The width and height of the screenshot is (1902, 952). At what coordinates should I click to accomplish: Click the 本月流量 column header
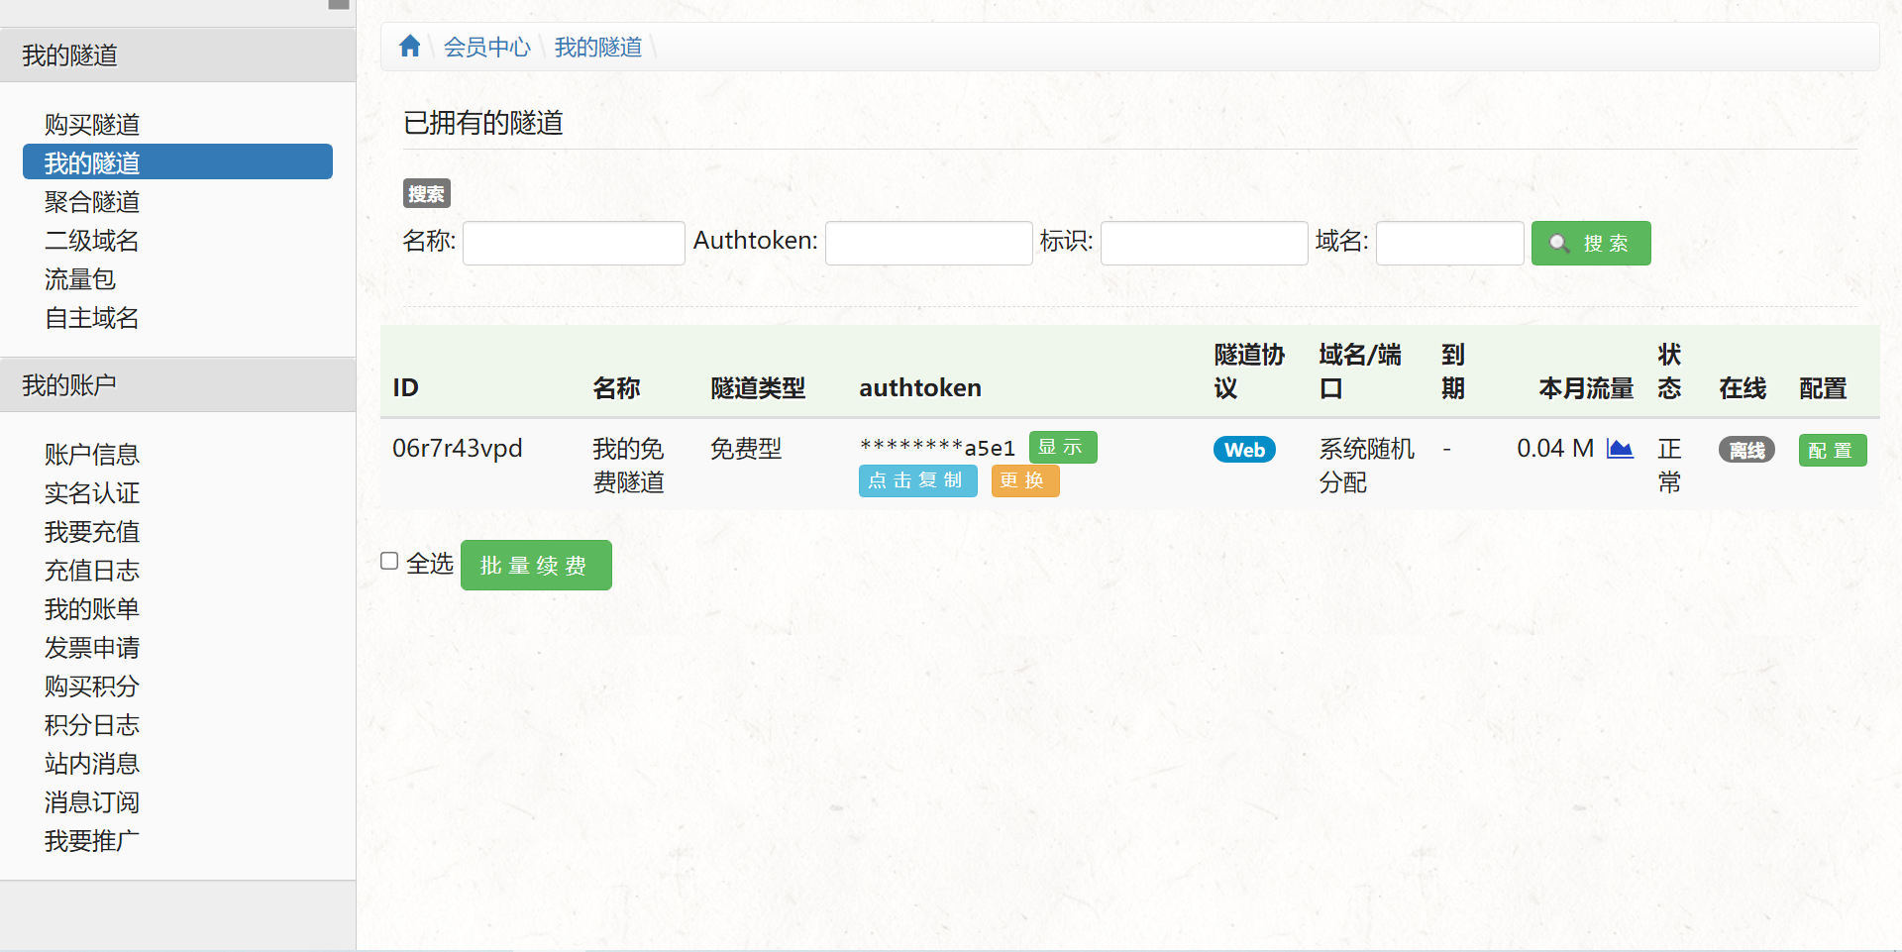[1586, 387]
